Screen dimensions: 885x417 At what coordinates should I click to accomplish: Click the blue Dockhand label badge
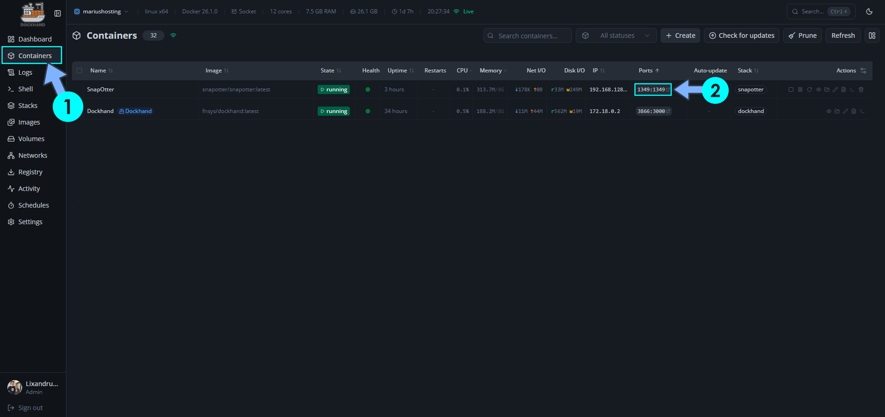[136, 111]
